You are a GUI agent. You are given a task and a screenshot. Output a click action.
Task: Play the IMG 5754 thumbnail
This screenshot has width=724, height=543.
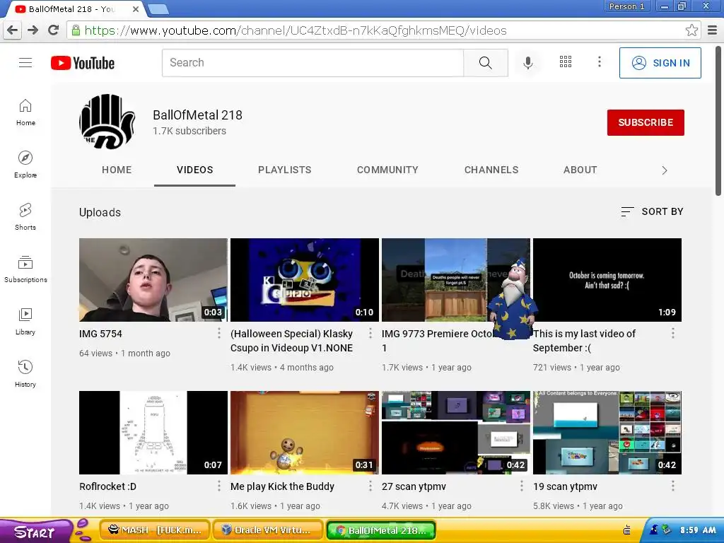[153, 280]
